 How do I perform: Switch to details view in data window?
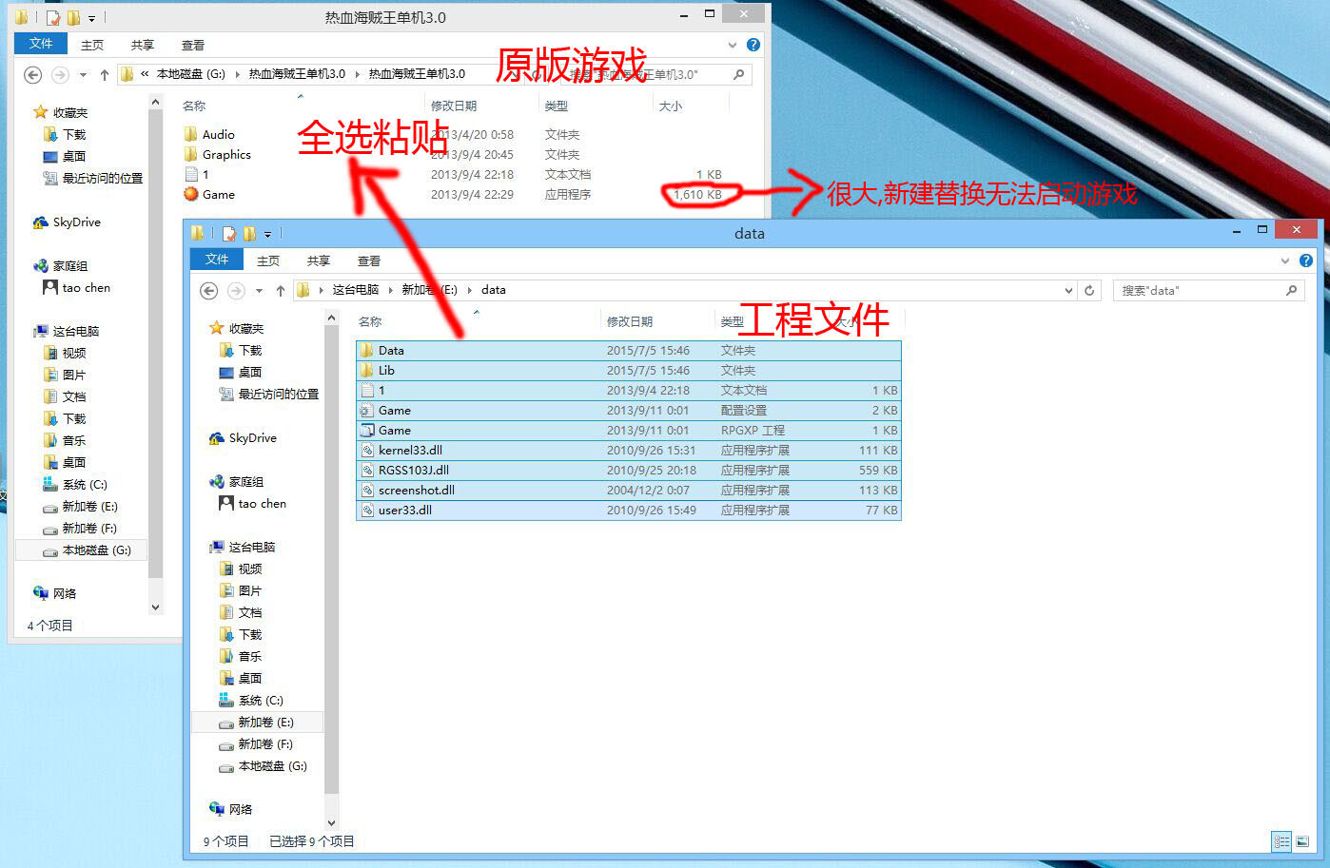[x=1281, y=841]
